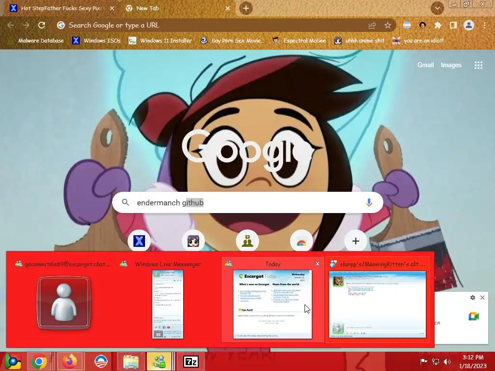495x371 pixels.
Task: Click the browser forward arrow
Action: pyautogui.click(x=26, y=25)
